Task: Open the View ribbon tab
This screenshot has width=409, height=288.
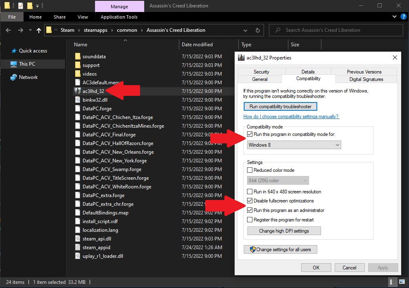Action: [83, 17]
